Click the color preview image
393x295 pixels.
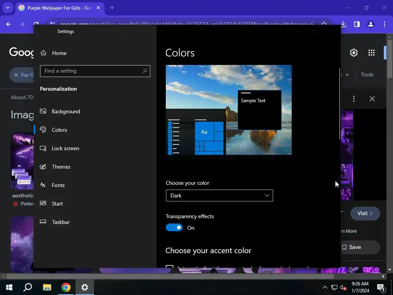229,110
